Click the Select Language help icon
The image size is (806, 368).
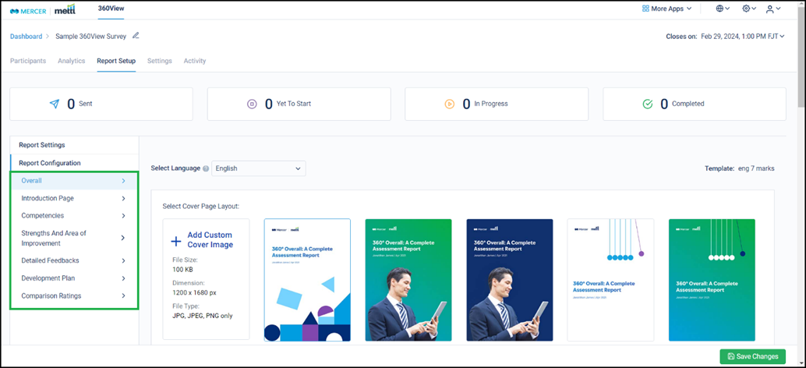pyautogui.click(x=206, y=168)
